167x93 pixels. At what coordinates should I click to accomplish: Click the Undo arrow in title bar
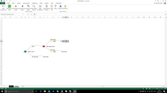coord(7,1)
